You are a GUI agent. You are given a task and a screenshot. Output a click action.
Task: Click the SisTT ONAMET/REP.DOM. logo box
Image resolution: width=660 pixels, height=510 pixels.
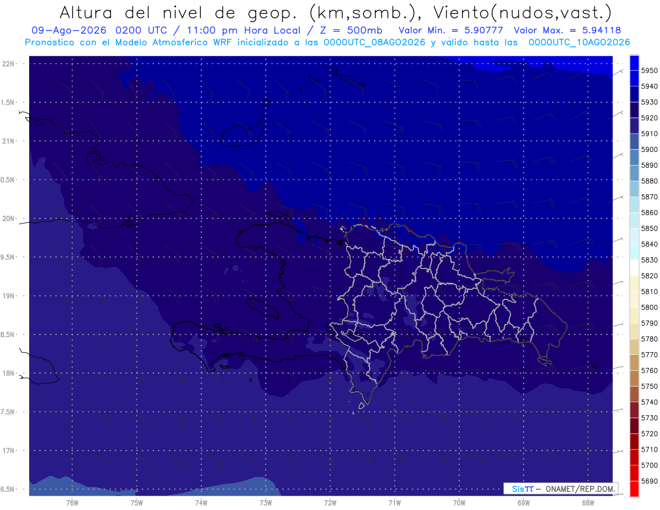click(561, 489)
